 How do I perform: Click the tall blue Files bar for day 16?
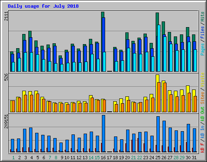[103, 34]
